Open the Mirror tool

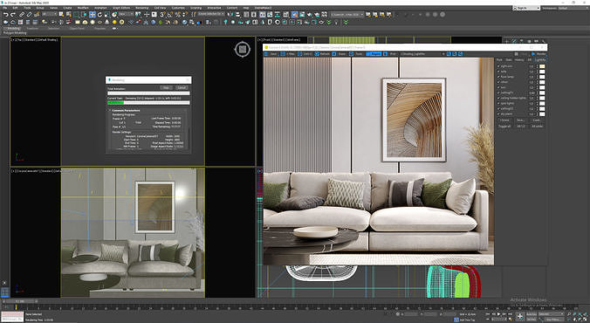click(x=230, y=14)
